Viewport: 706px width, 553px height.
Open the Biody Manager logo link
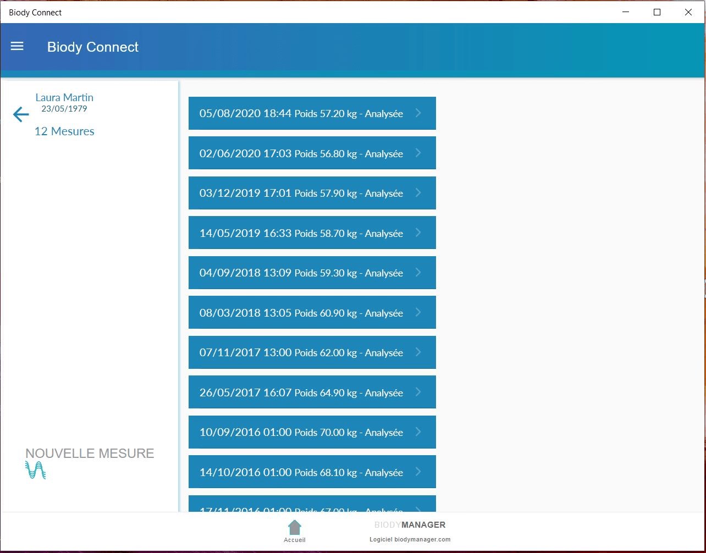pos(410,525)
